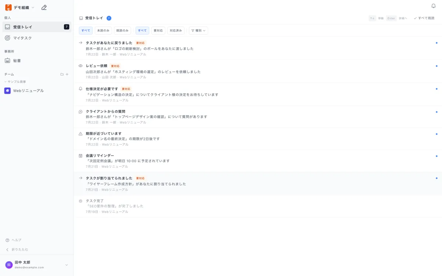Toggle unread dot on タスクが割り当てられました

click(x=436, y=178)
